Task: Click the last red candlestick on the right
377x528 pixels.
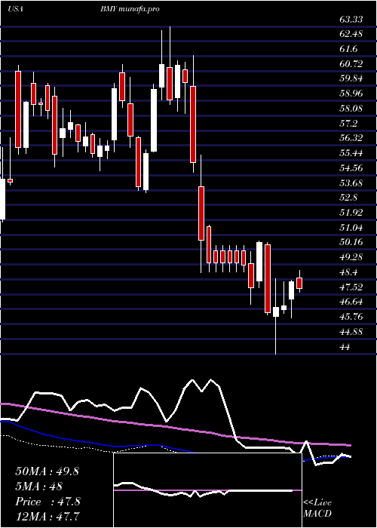Action: pos(299,283)
